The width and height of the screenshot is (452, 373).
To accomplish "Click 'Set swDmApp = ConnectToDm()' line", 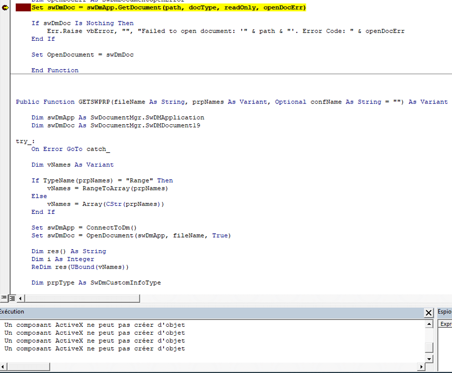I will 84,228.
